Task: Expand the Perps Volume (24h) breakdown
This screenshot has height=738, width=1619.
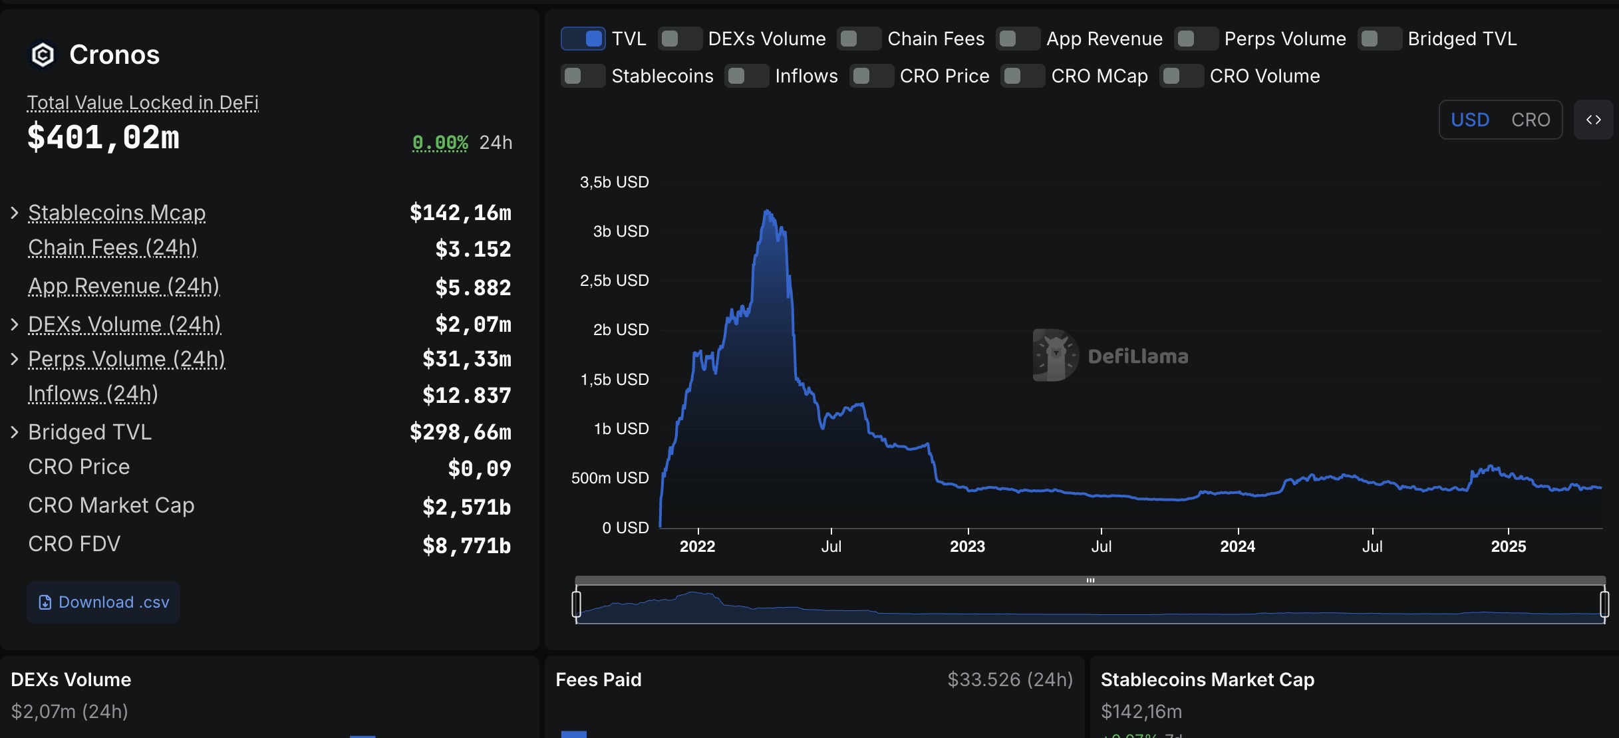Action: click(x=15, y=359)
